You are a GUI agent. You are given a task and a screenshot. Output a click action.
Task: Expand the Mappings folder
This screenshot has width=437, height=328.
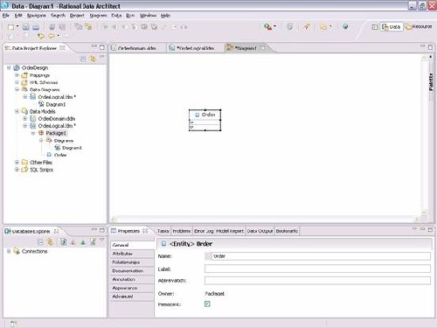pyautogui.click(x=17, y=75)
